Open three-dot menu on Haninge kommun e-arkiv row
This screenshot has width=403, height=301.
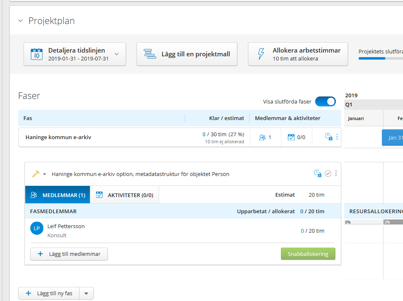click(x=337, y=137)
